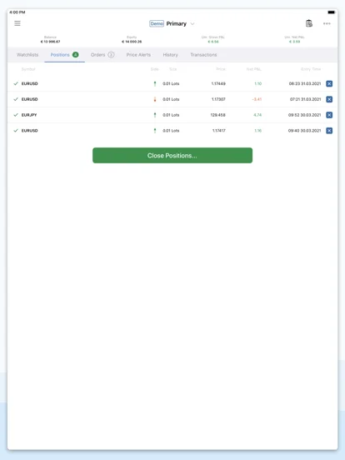Toggle the checkmark on last EURUSD row

click(16, 130)
